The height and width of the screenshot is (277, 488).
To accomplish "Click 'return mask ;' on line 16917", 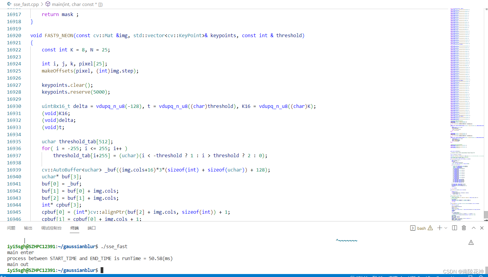I will [x=60, y=14].
